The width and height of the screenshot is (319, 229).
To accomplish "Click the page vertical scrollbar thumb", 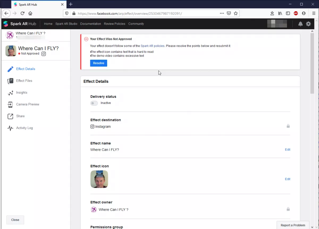I will coord(312,63).
